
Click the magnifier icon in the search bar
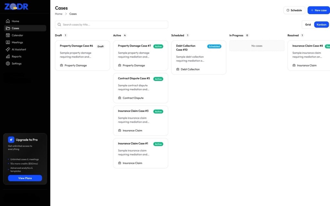coord(59,24)
